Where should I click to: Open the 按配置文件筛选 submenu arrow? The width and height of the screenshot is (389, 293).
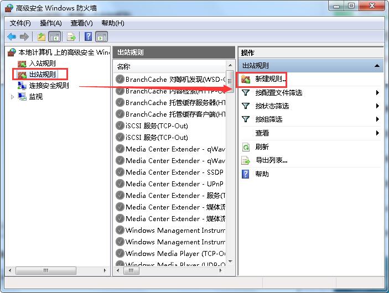[377, 93]
